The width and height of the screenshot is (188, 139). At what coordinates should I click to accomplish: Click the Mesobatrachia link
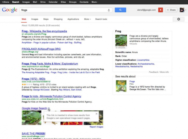click(122, 67)
